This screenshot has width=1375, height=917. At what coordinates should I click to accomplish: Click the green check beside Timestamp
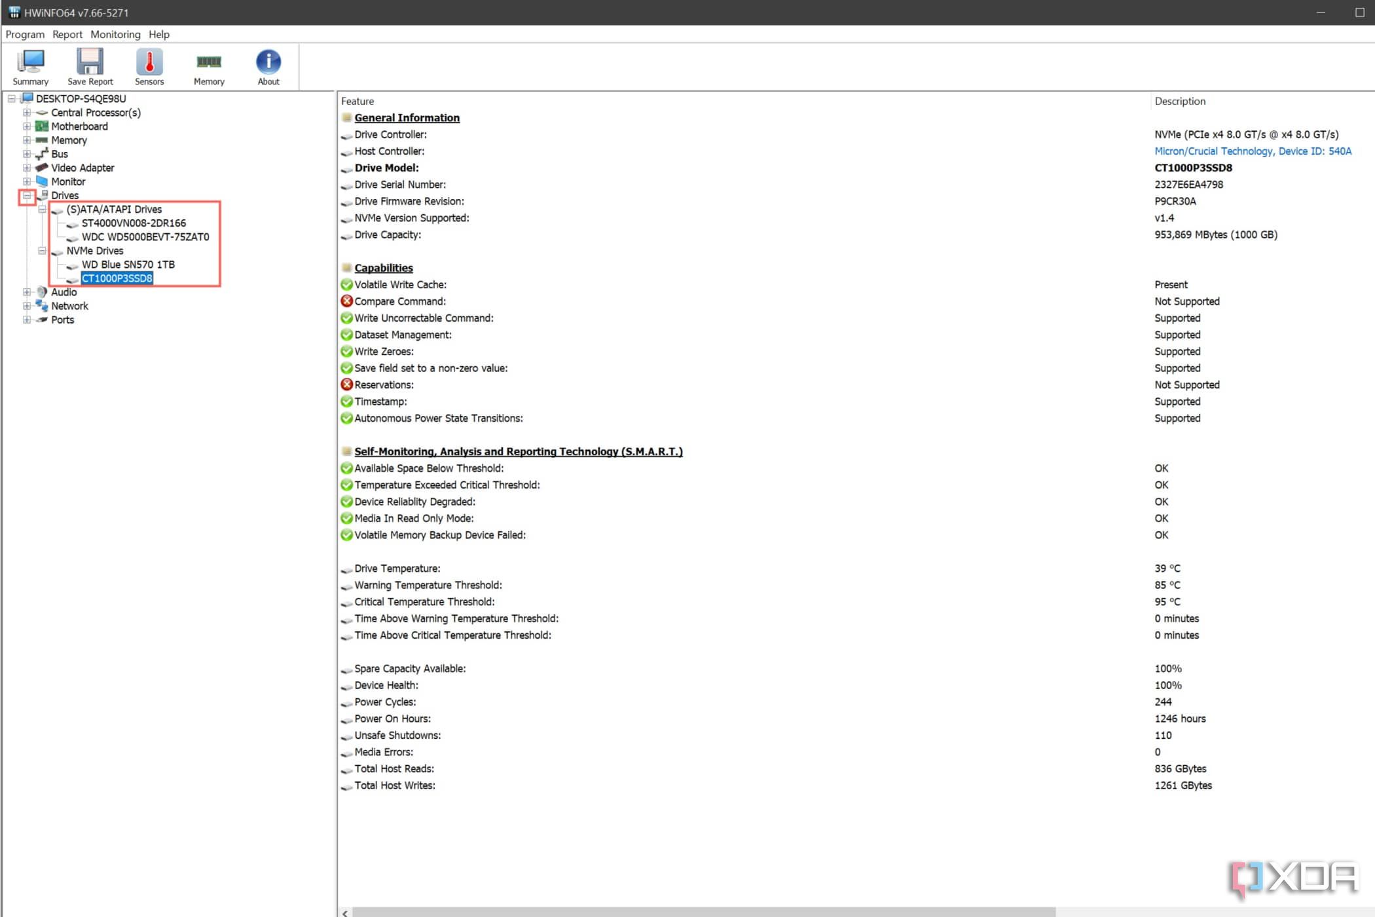tap(347, 402)
